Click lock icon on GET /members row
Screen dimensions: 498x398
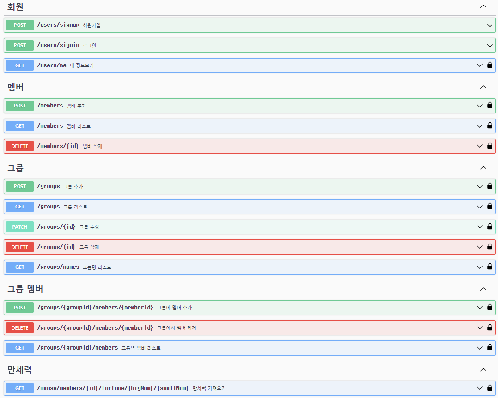pos(490,125)
